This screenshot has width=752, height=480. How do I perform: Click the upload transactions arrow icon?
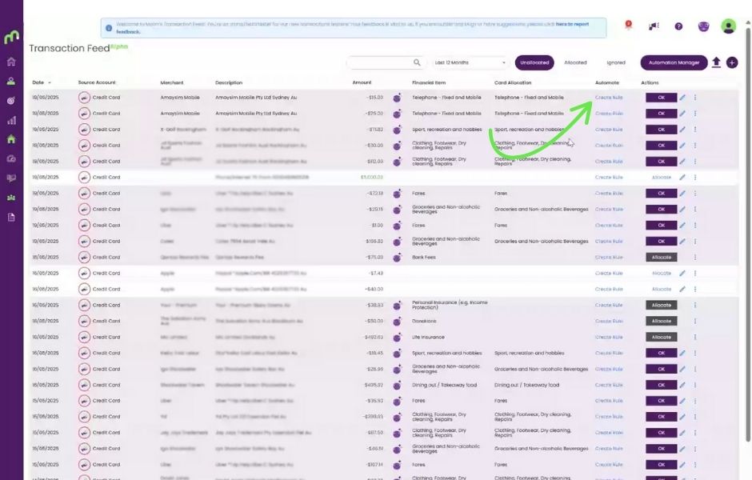click(x=716, y=62)
